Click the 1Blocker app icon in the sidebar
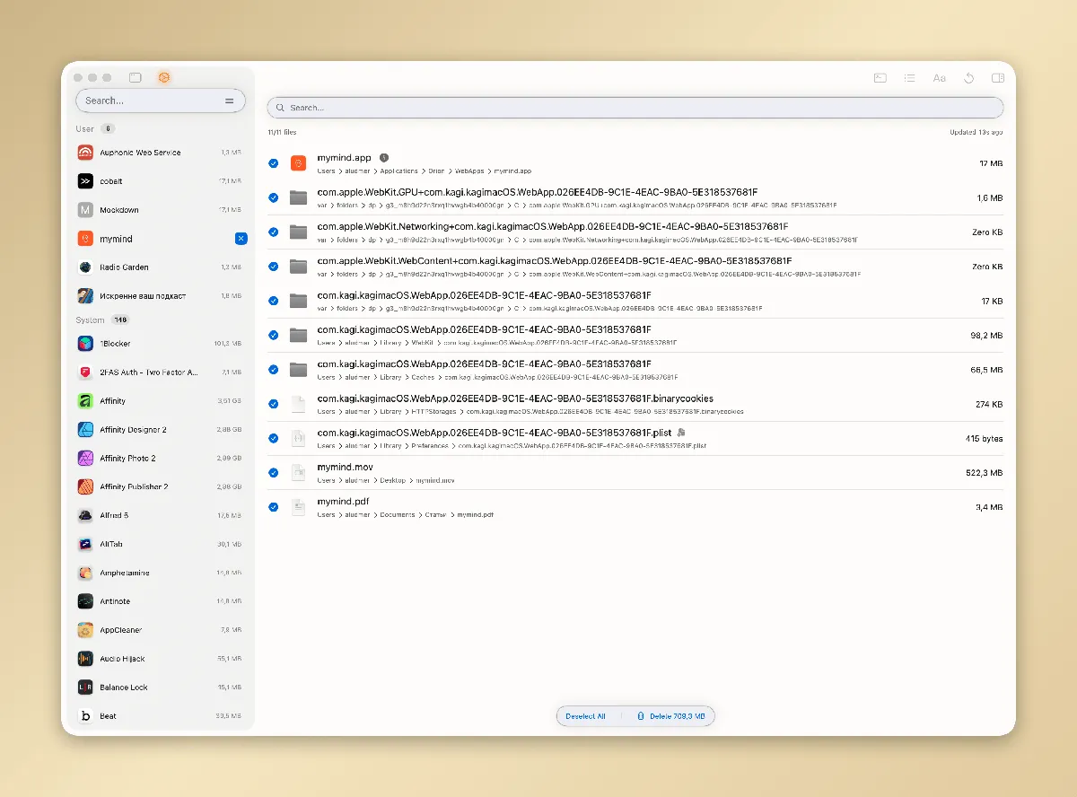Viewport: 1077px width, 797px height. click(85, 343)
